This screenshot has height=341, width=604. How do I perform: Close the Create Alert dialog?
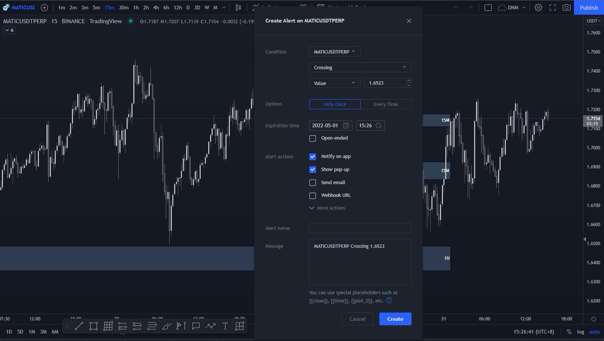tap(409, 21)
